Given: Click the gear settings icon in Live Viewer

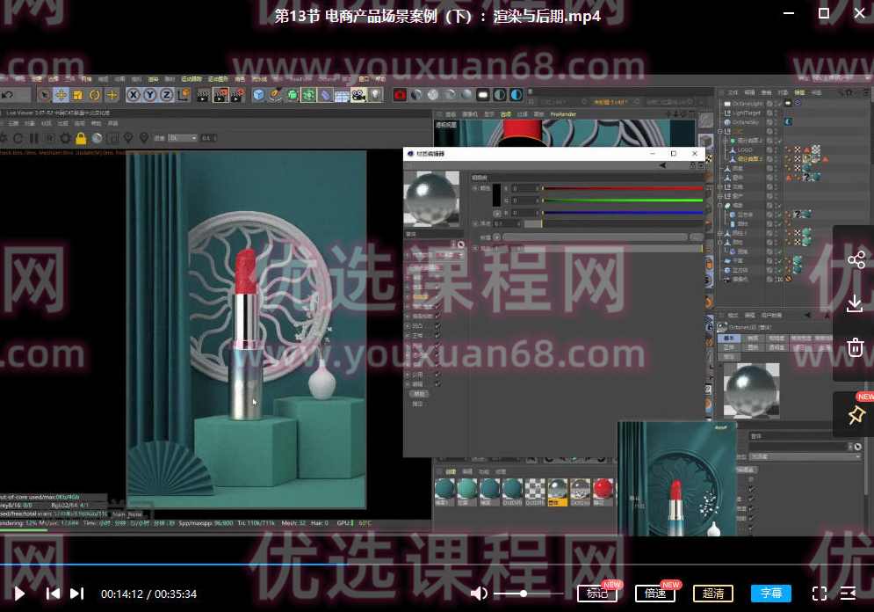Looking at the screenshot, I should (64, 138).
